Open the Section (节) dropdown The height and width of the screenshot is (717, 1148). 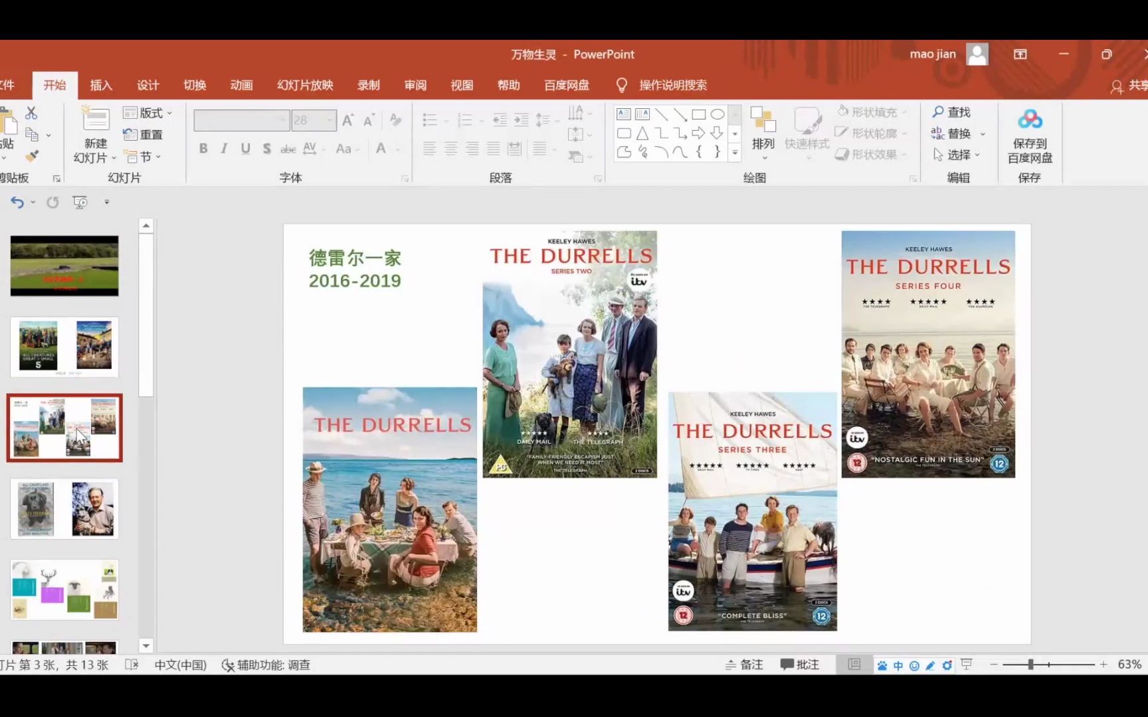point(143,157)
